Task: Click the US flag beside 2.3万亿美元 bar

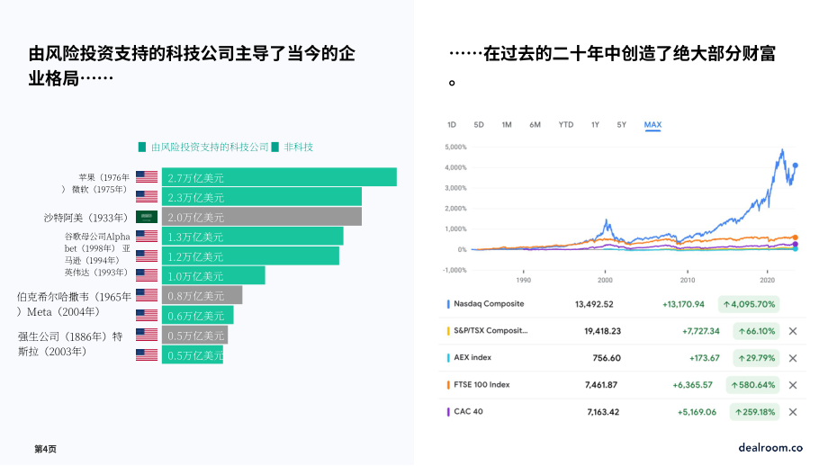Action: pyautogui.click(x=147, y=196)
